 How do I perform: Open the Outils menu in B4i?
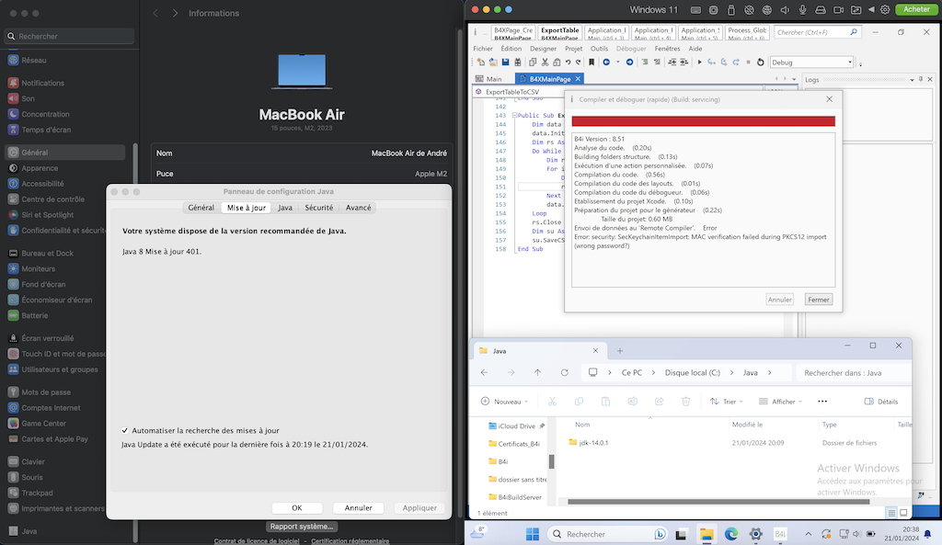[599, 49]
